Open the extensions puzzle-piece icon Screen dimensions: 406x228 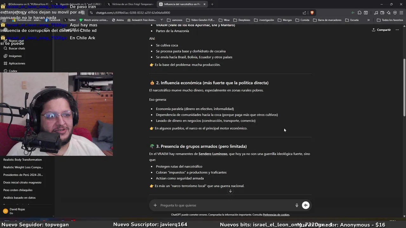359,13
